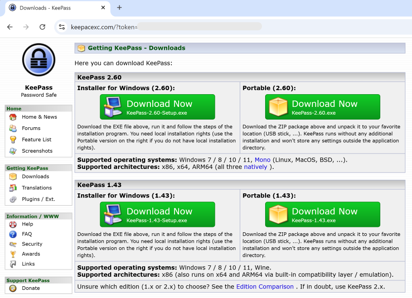Open a new browser tab
The width and height of the screenshot is (412, 298).
(120, 8)
